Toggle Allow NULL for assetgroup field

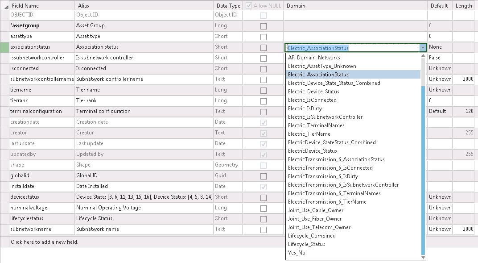tap(264, 26)
